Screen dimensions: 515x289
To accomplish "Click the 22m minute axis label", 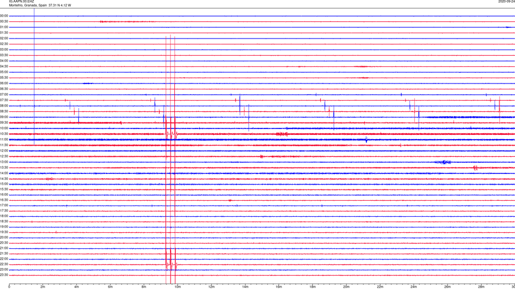I will [380, 287].
